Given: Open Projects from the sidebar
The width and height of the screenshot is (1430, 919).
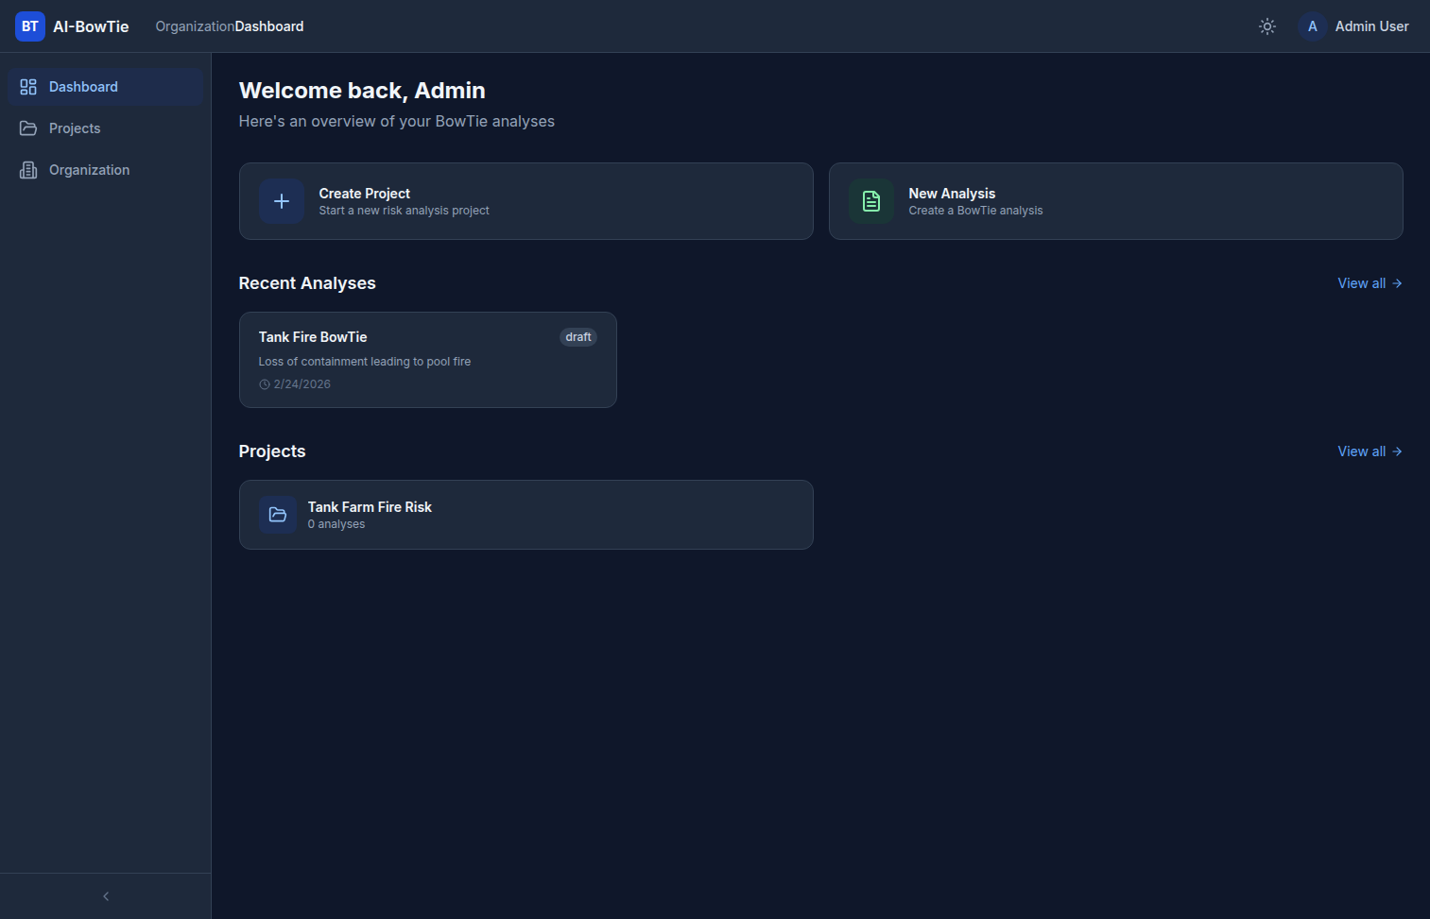Looking at the screenshot, I should click(75, 128).
